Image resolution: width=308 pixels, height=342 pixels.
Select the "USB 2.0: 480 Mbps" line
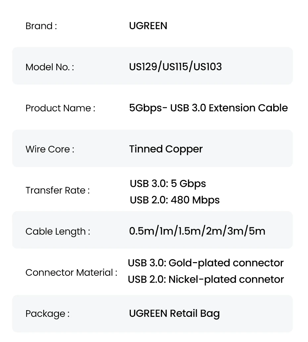pos(175,200)
